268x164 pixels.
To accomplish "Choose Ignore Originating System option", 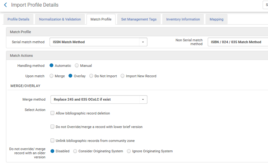I will pyautogui.click(x=129, y=151).
